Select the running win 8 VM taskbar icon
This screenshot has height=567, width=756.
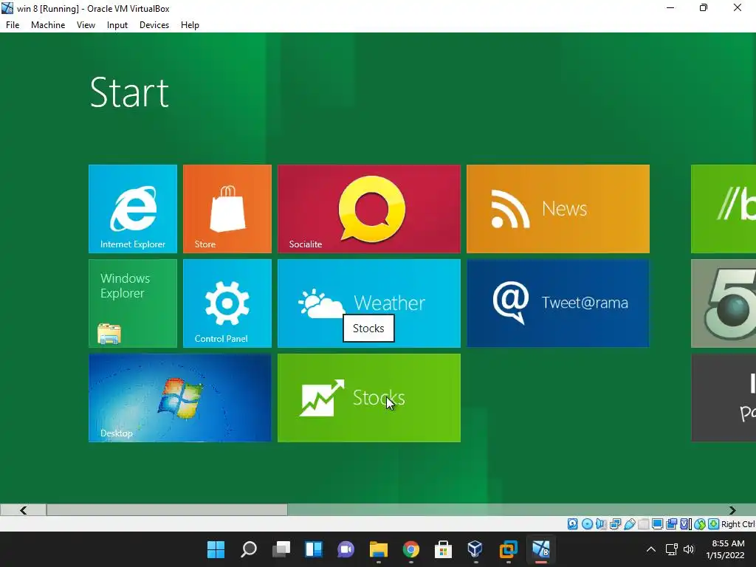[x=540, y=549]
